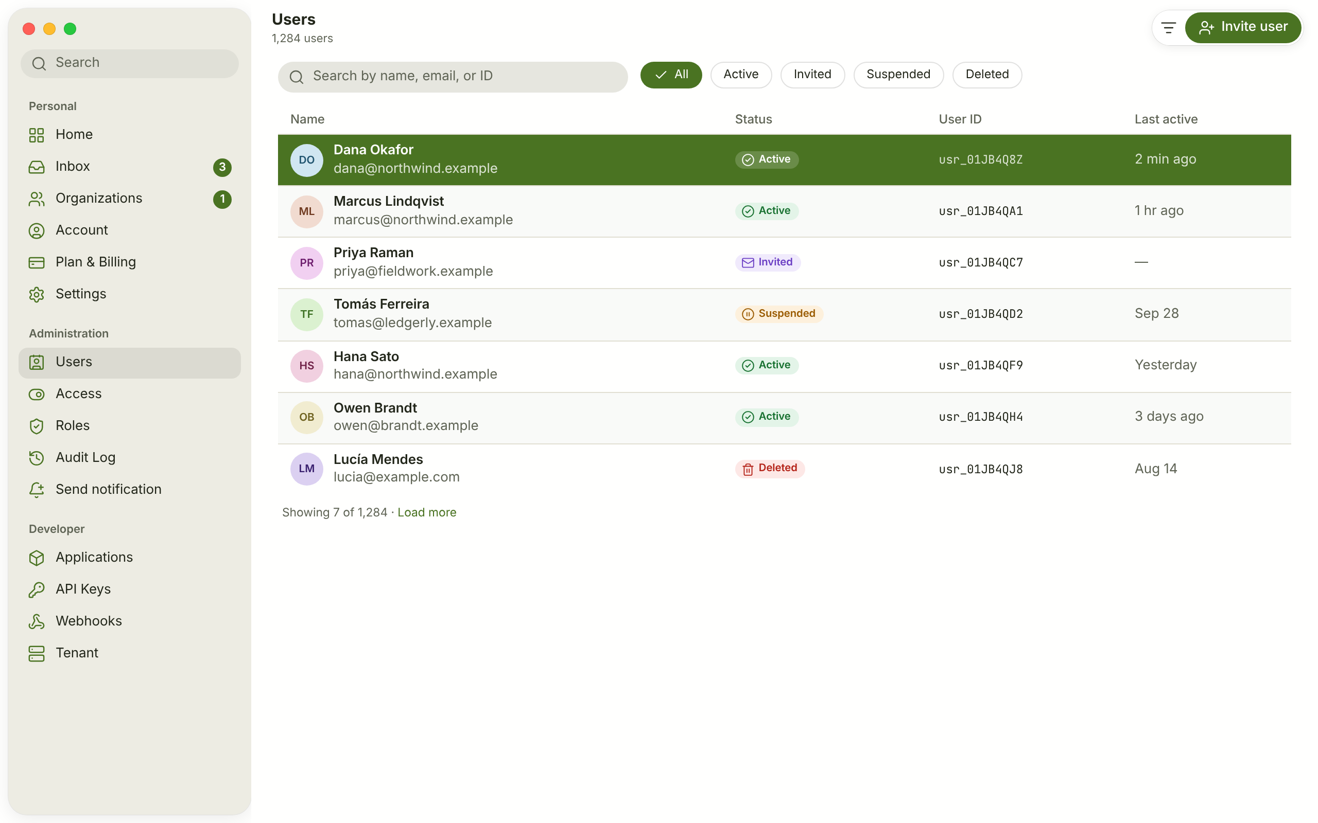The image size is (1318, 823).
Task: Click the Status column header
Action: point(753,119)
